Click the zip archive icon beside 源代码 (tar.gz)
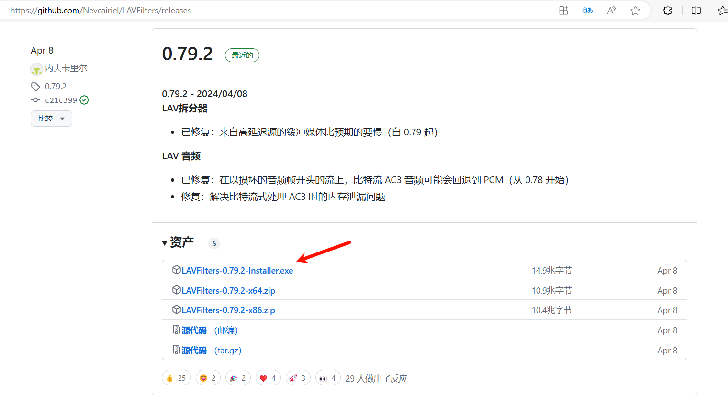The width and height of the screenshot is (728, 395). 176,350
